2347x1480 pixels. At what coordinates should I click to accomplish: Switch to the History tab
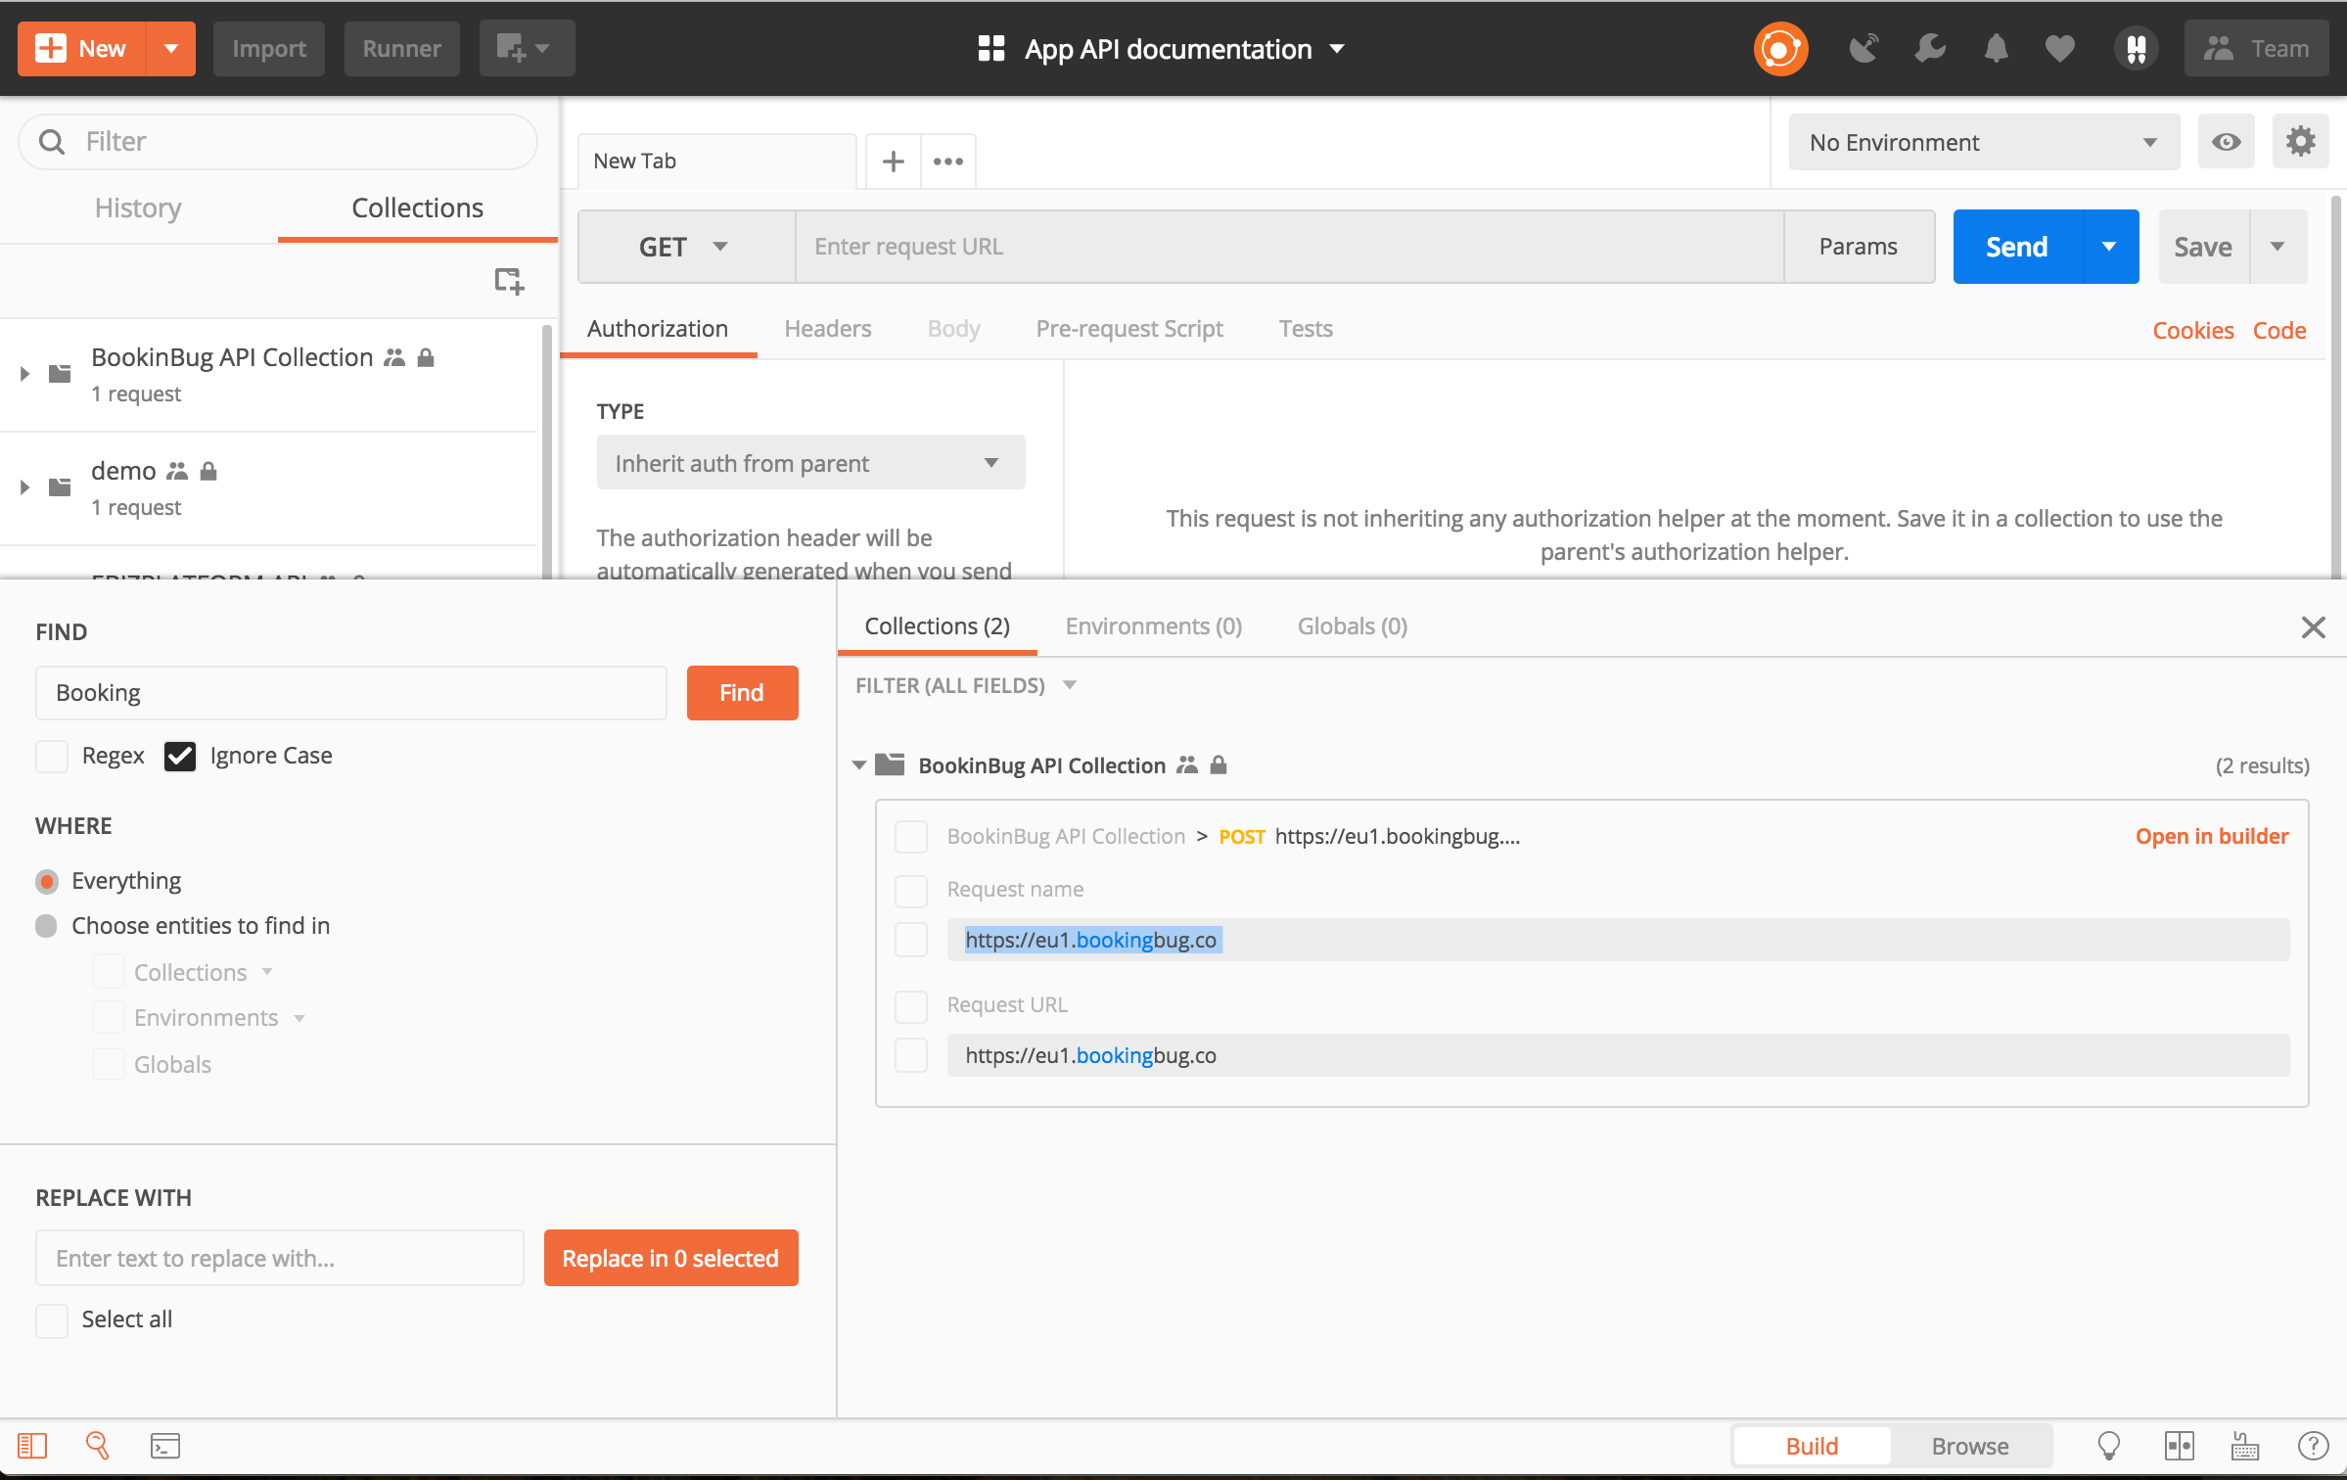tap(138, 208)
